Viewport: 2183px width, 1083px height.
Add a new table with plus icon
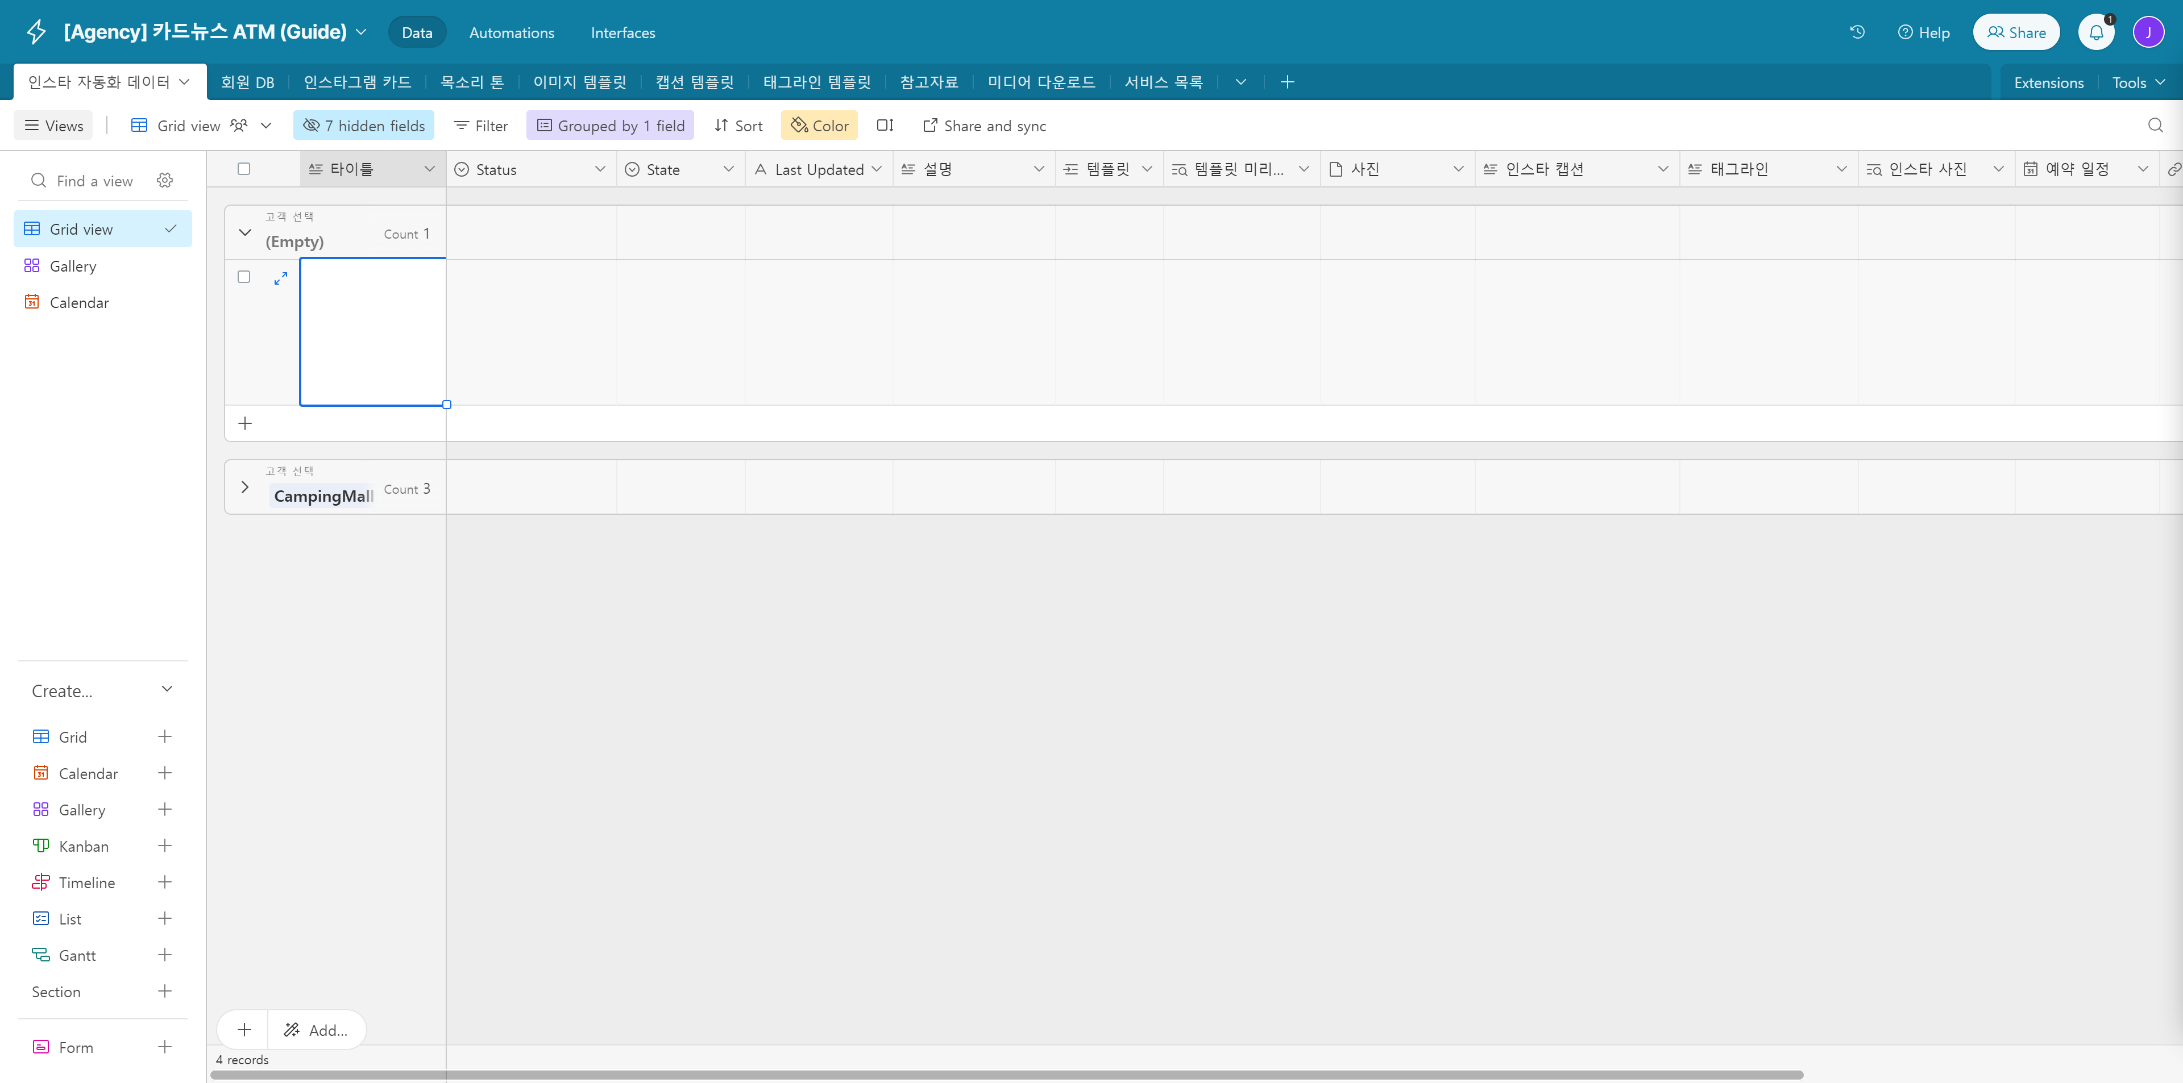pyautogui.click(x=1287, y=81)
